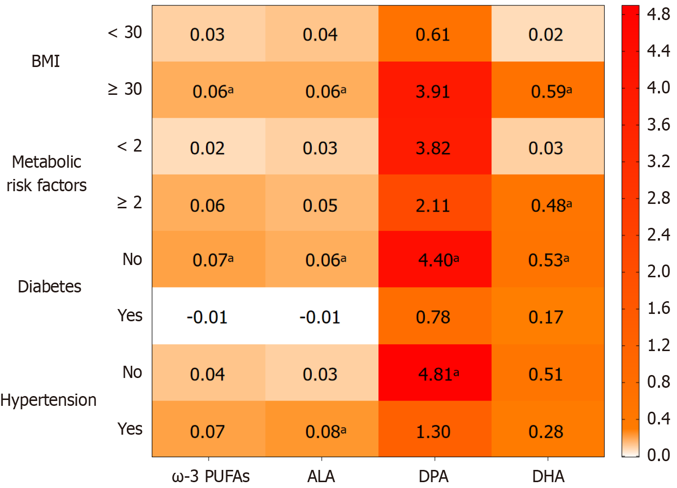Click the 3.91 cell for BMI ≥ 30
The height and width of the screenshot is (488, 677).
[435, 89]
